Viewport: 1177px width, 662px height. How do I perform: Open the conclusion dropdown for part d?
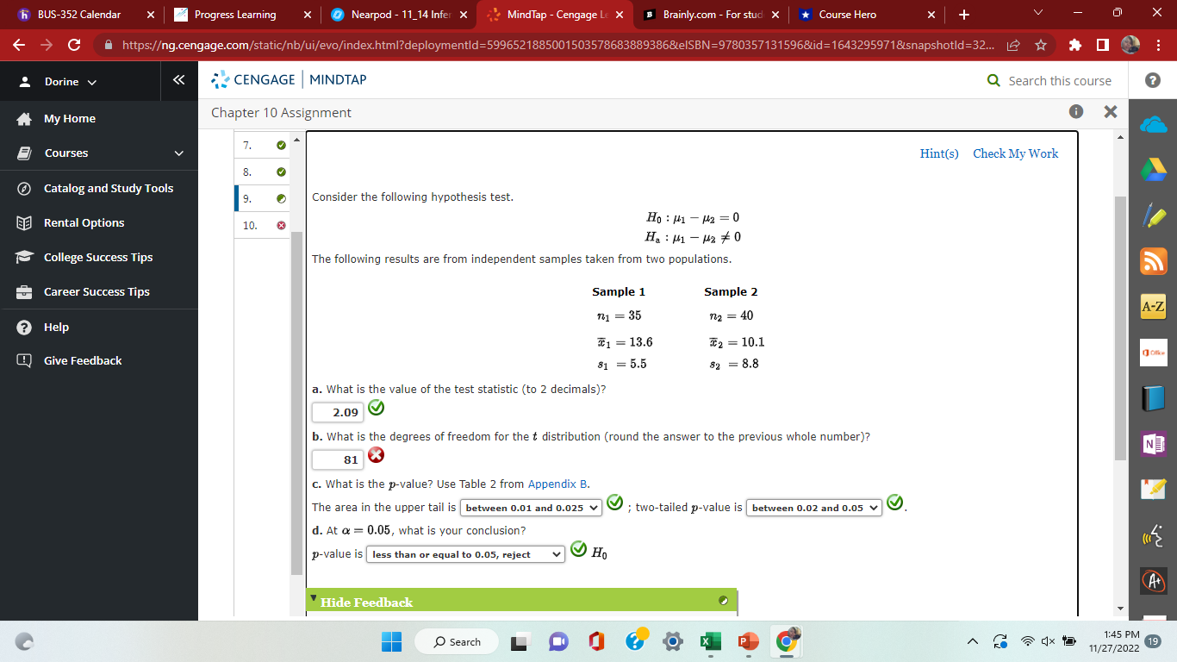(x=464, y=553)
